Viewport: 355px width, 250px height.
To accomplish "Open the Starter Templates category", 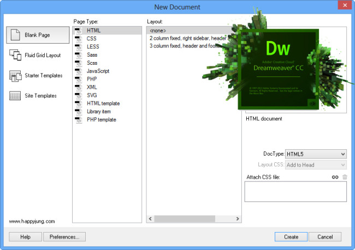I will 38,75.
